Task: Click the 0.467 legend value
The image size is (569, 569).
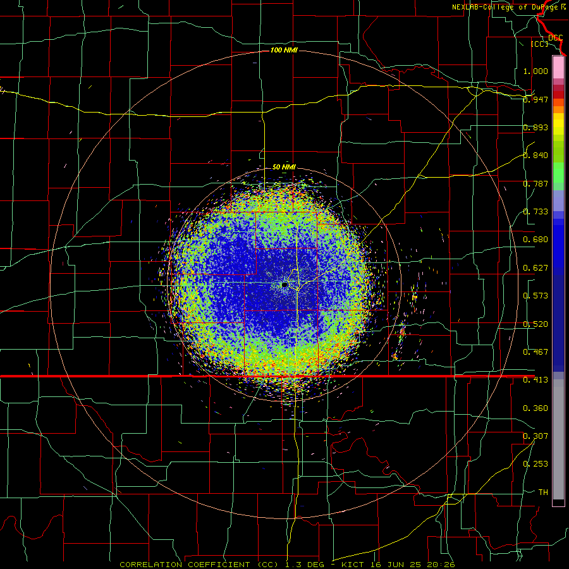Action: coord(535,352)
